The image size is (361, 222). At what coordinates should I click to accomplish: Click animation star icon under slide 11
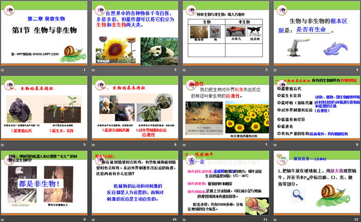coord(184,220)
